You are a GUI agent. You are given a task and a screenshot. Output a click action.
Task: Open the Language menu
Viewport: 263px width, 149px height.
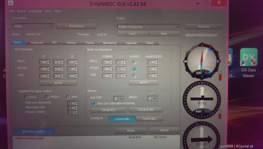(35, 11)
